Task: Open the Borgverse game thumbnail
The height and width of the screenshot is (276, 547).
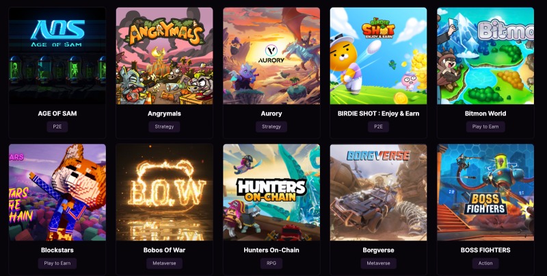Action: point(379,193)
